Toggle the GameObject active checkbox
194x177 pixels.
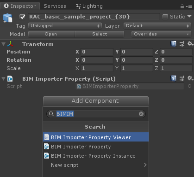point(23,17)
